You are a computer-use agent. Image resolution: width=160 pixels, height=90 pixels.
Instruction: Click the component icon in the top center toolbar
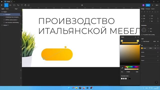click(82, 5)
